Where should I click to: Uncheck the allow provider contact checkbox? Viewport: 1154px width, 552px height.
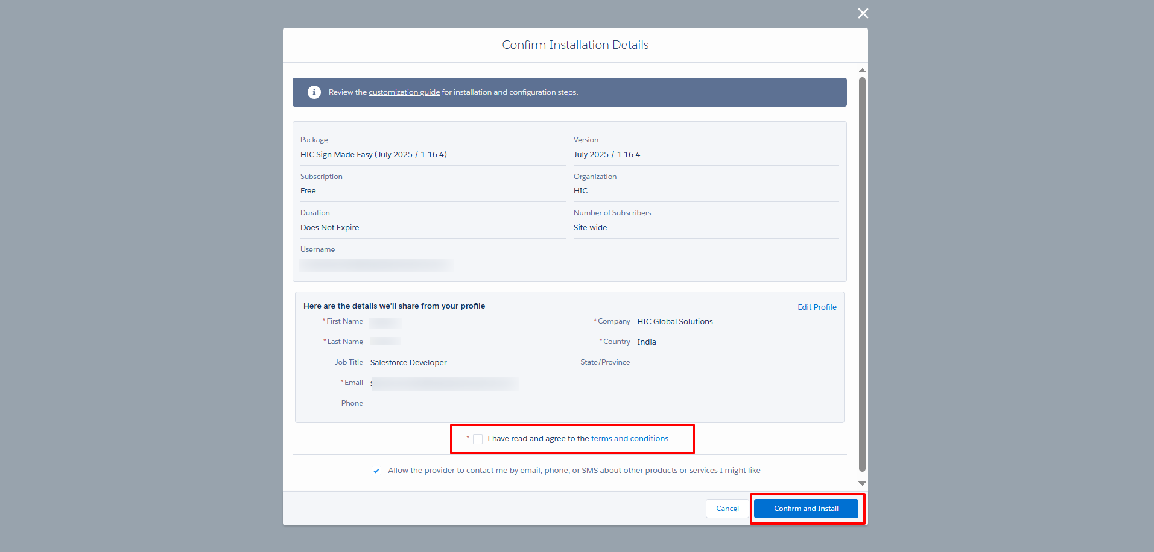click(376, 471)
